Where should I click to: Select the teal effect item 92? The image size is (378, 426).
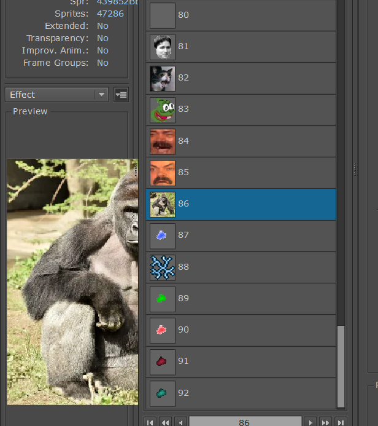click(241, 393)
